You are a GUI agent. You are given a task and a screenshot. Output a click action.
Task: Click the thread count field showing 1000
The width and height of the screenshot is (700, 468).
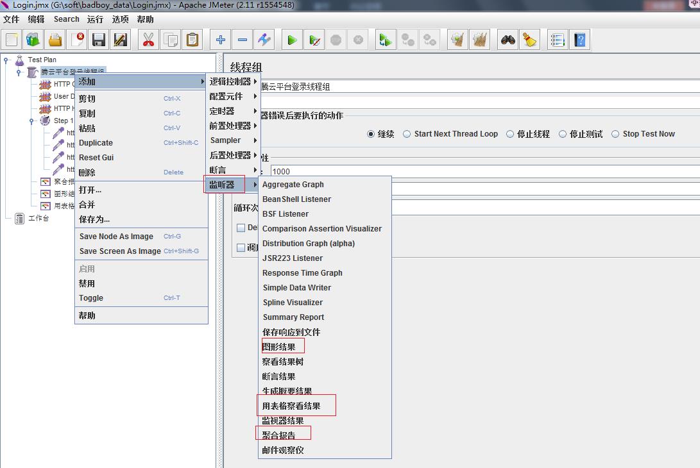tap(485, 171)
